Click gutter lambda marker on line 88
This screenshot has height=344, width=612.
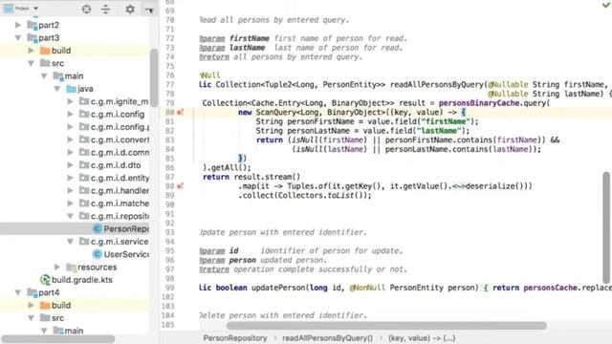(x=180, y=186)
